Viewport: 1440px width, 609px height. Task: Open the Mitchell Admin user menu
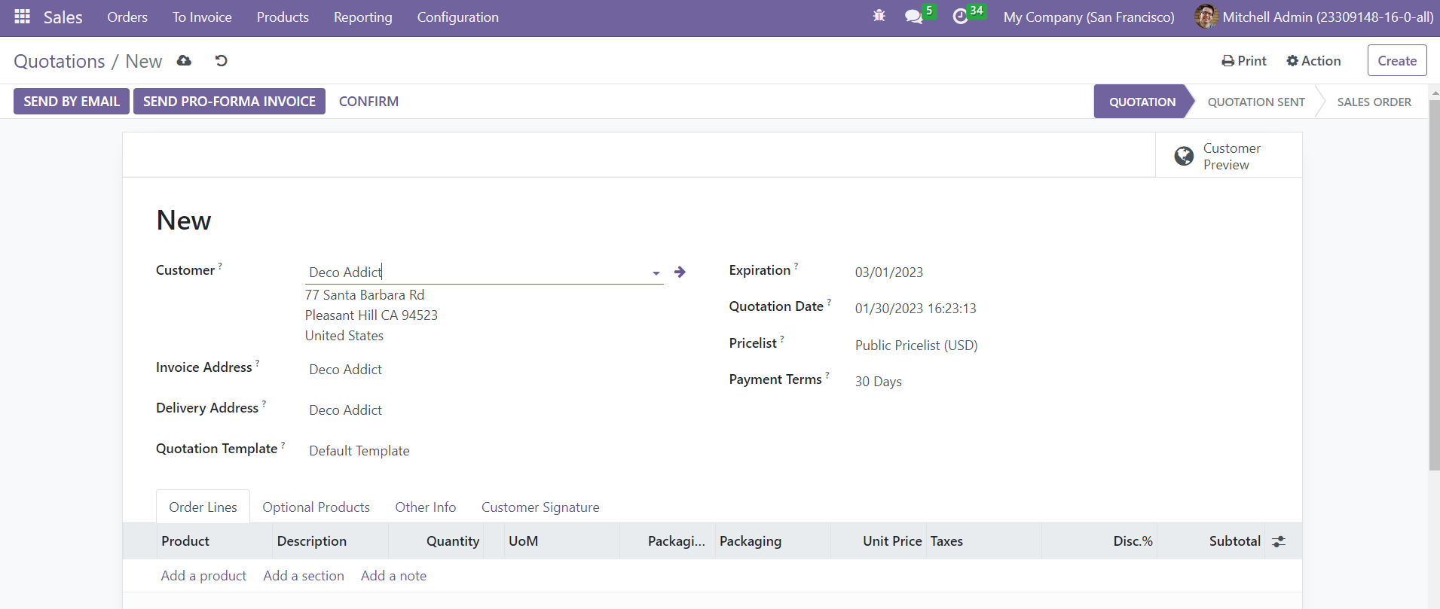pos(1314,17)
